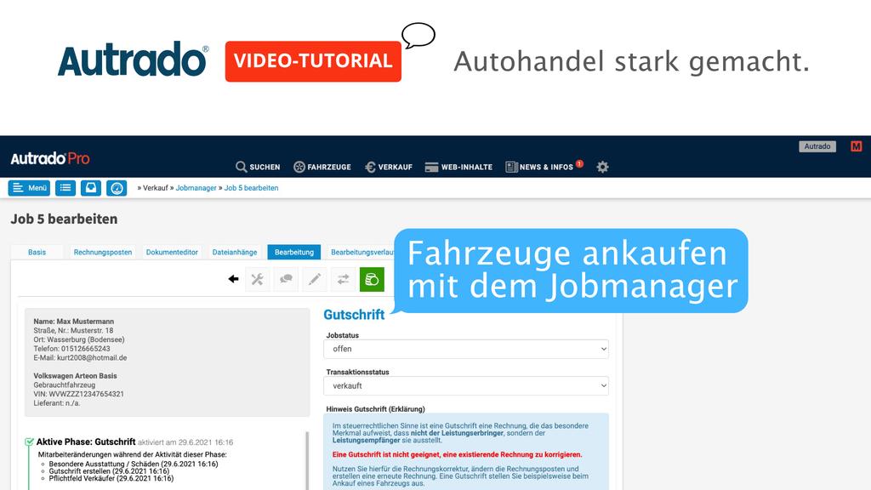Select the green coins Gutschrift icon
Image resolution: width=871 pixels, height=490 pixels.
[x=372, y=279]
